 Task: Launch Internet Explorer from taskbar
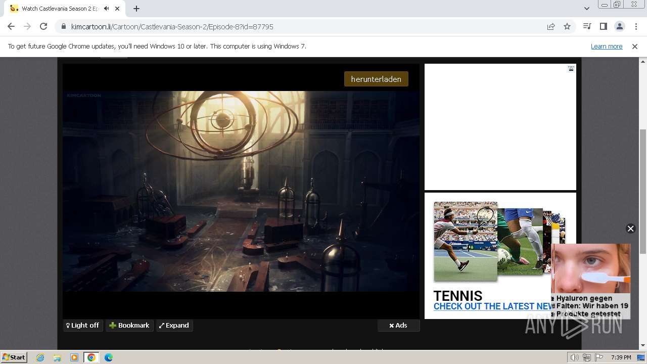(x=40, y=357)
